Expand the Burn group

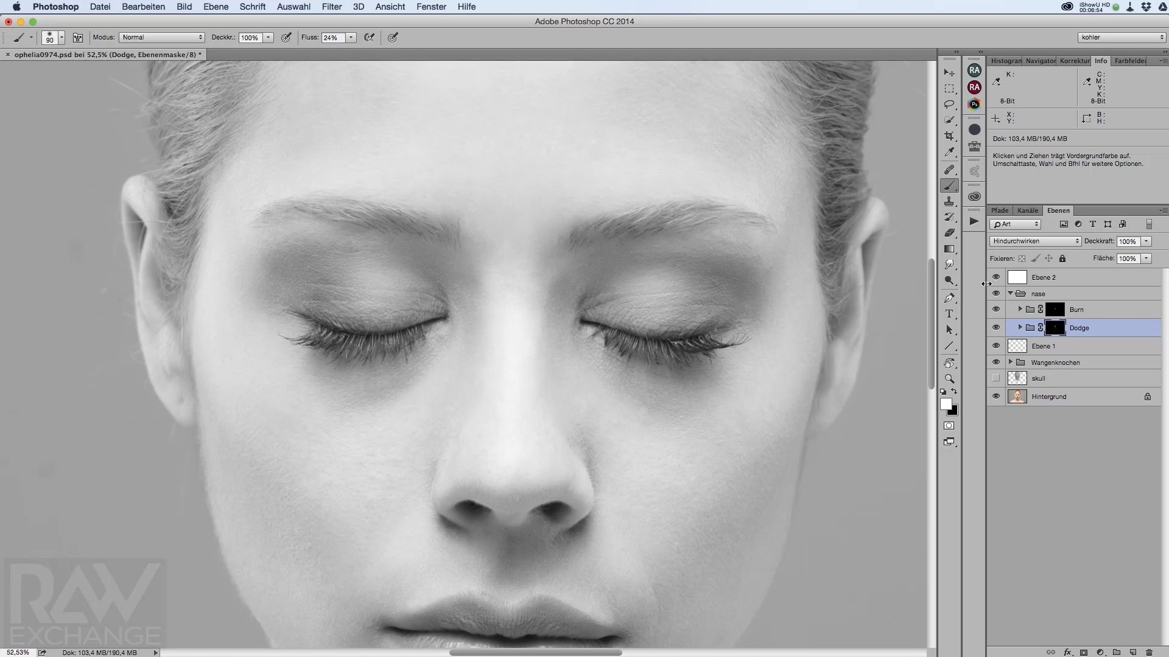click(1020, 310)
